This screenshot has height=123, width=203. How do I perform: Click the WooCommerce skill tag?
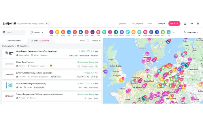coord(84,55)
